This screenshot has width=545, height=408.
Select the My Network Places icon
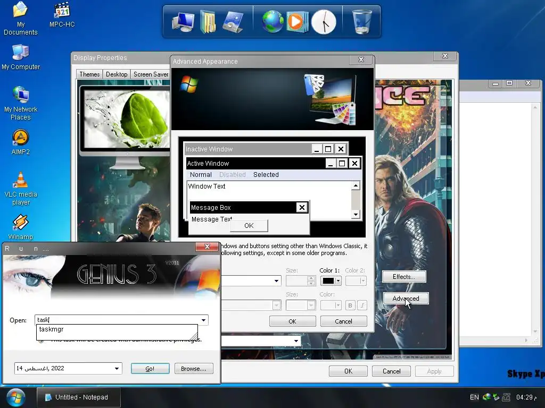(21, 103)
